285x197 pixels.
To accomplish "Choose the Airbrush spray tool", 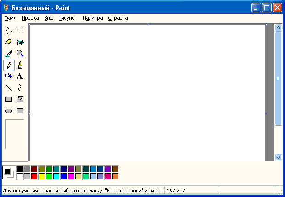I will coord(9,77).
